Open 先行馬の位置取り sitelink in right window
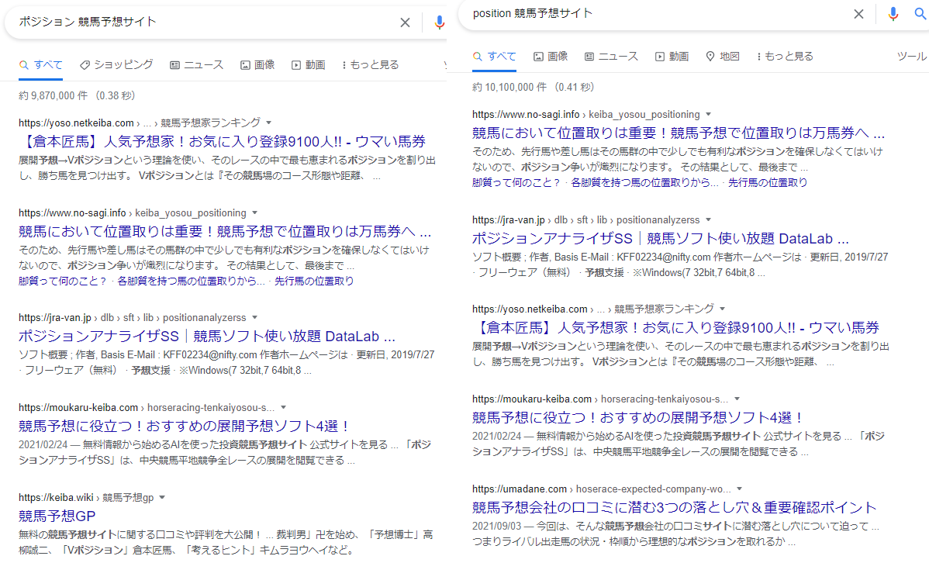Screen dimensions: 929x563 [768, 182]
